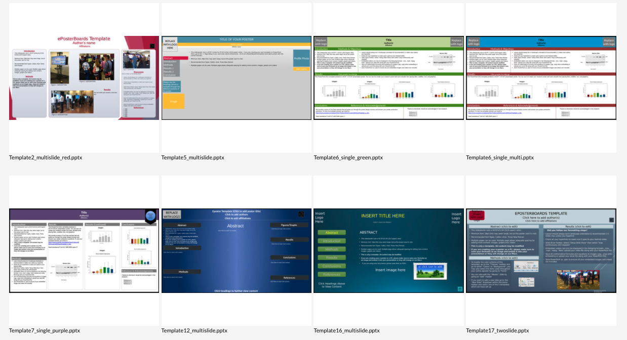
Task: Open the Template6_single_green poster thumbnail
Action: 388,77
